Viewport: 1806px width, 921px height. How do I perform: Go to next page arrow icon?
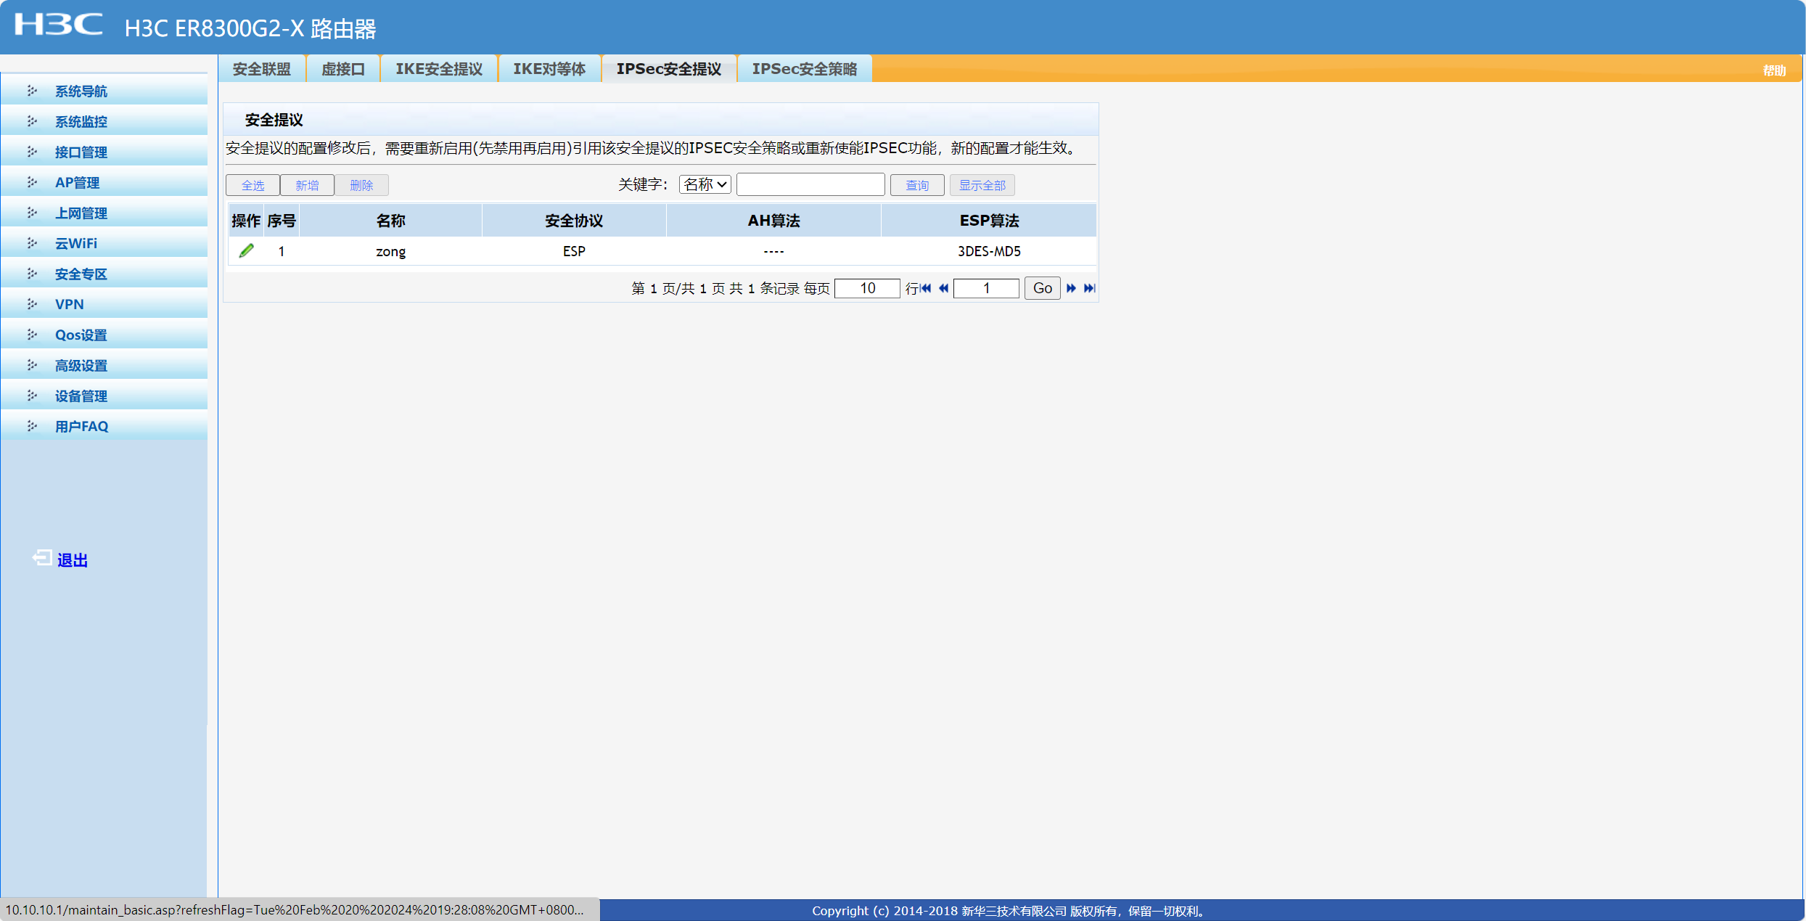point(1071,288)
